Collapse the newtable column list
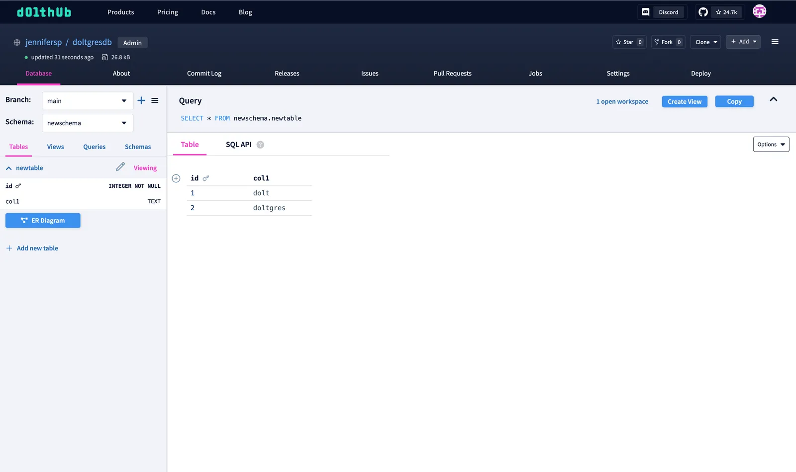 pyautogui.click(x=9, y=168)
